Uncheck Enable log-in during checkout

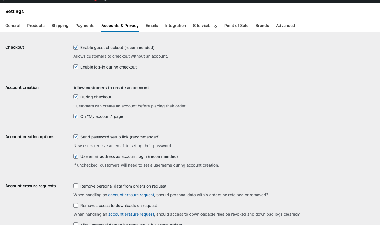tap(76, 67)
